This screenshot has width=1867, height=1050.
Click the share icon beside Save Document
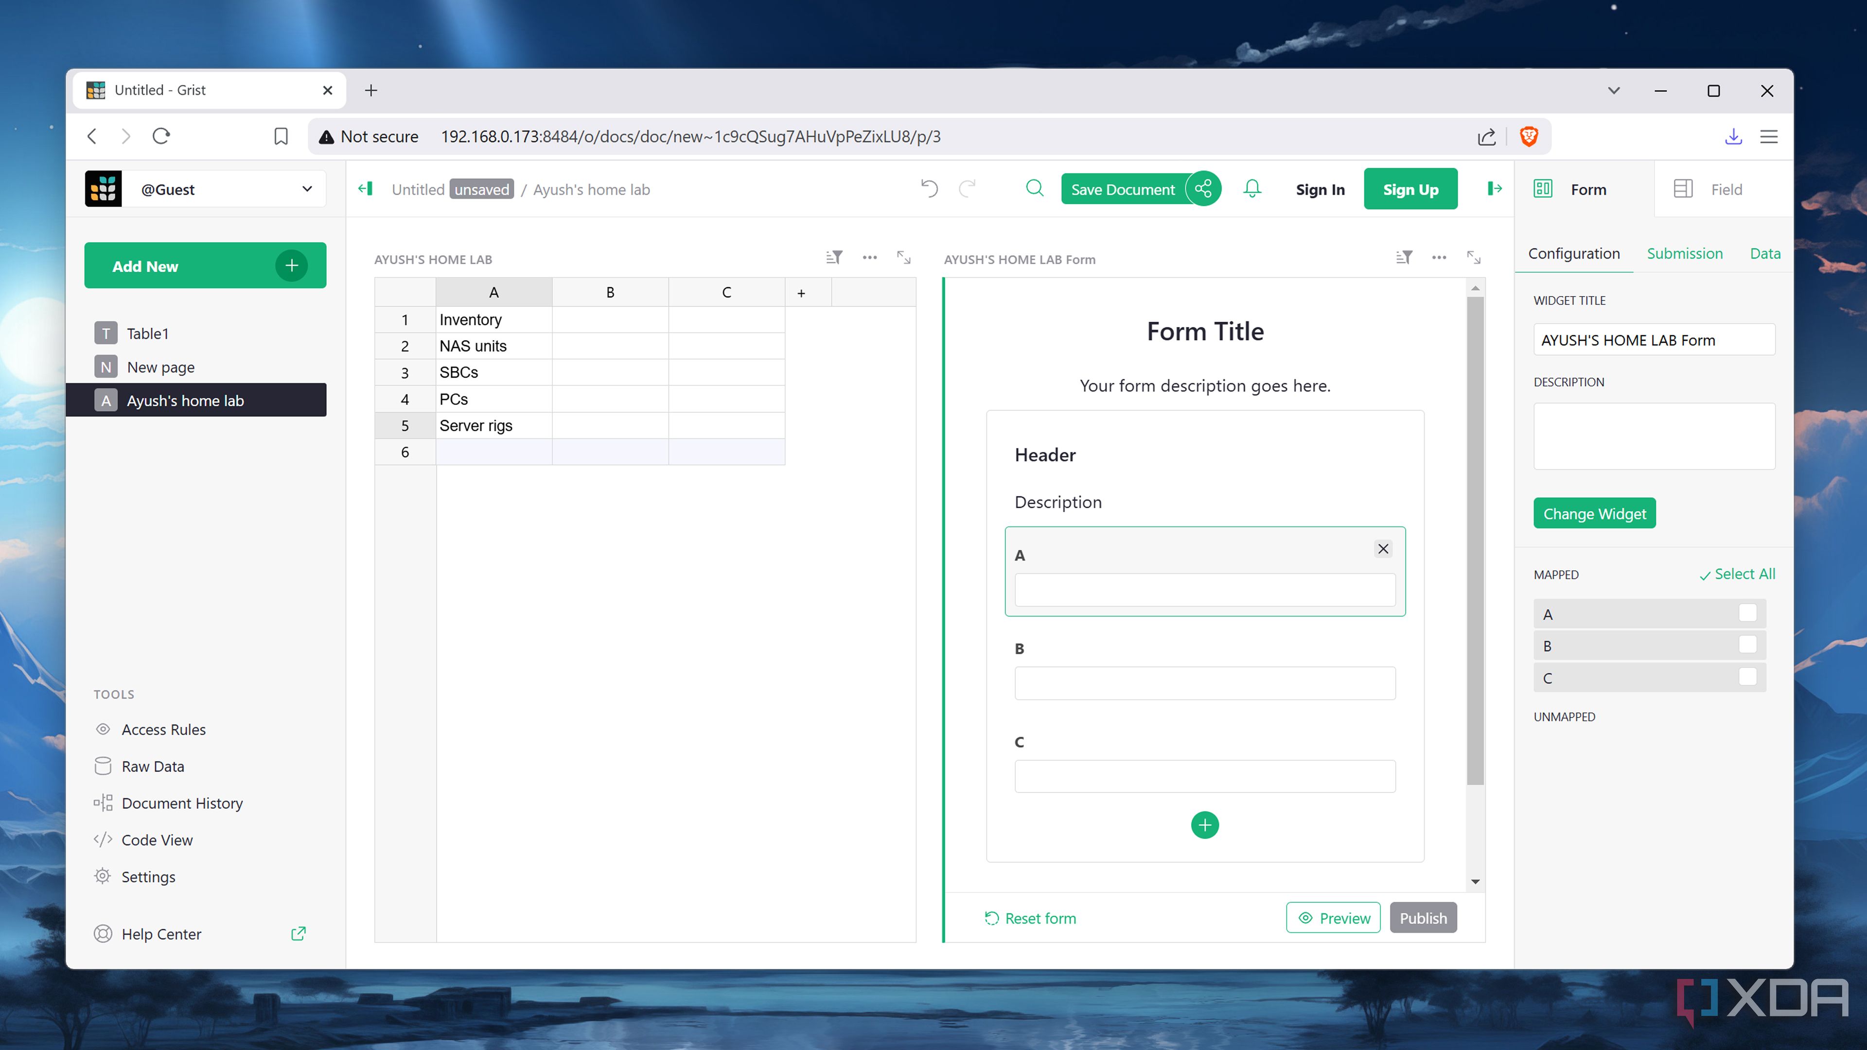1203,189
